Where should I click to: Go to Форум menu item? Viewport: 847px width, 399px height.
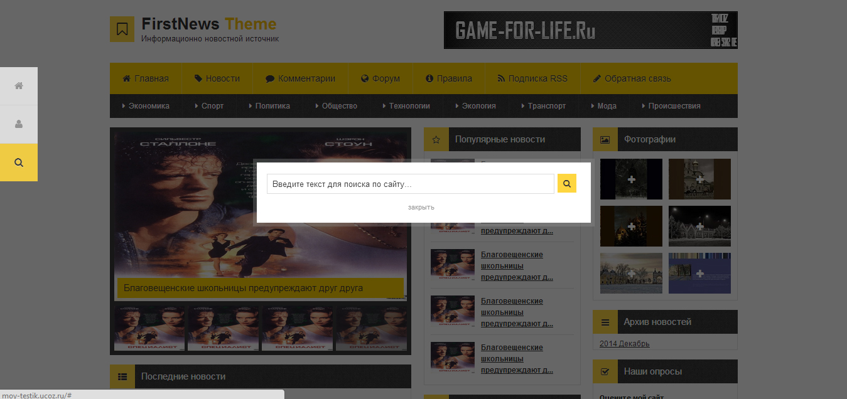tap(380, 78)
